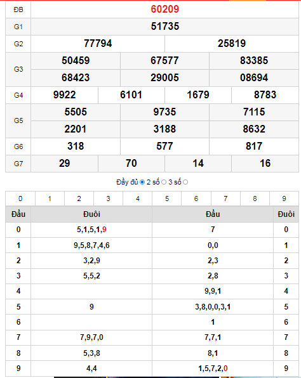Click G5 number 8632

click(x=254, y=129)
